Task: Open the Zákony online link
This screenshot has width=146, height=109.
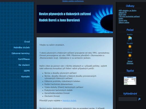Action: coord(124,22)
